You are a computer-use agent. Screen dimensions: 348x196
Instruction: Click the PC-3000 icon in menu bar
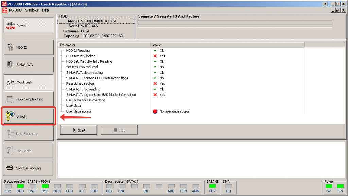5,10
